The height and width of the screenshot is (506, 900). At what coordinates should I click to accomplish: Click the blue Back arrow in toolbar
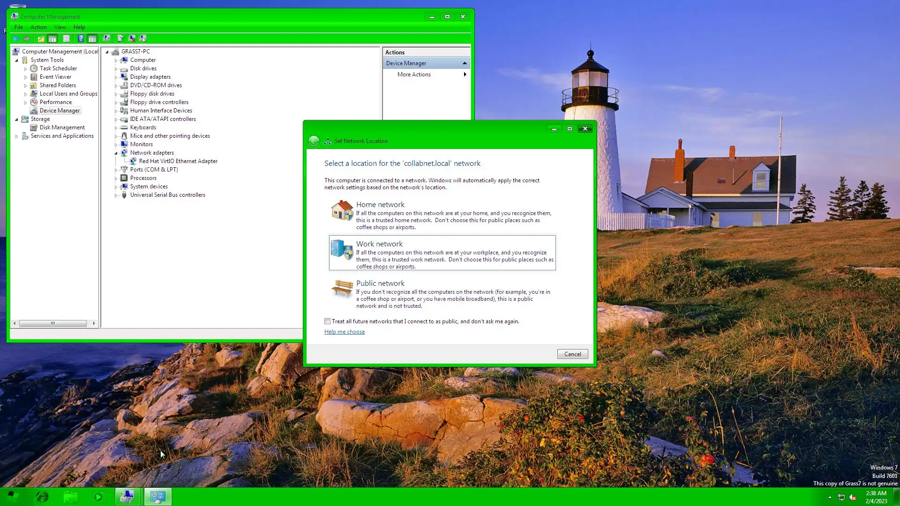click(16, 38)
